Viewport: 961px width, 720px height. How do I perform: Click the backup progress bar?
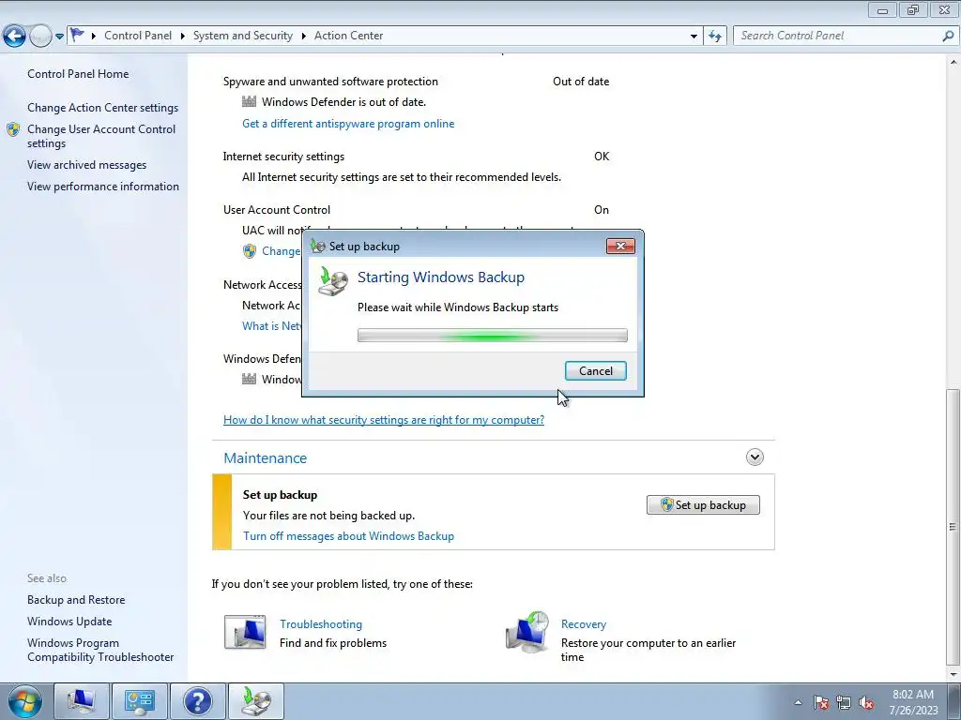click(x=492, y=335)
